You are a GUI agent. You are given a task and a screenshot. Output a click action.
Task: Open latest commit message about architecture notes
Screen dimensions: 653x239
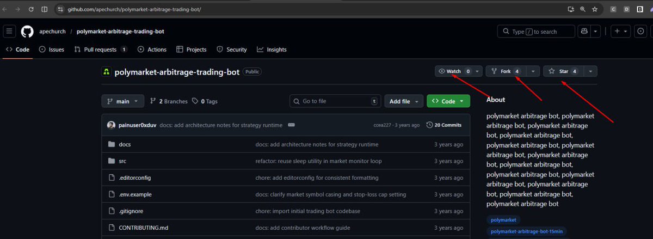tap(221, 125)
